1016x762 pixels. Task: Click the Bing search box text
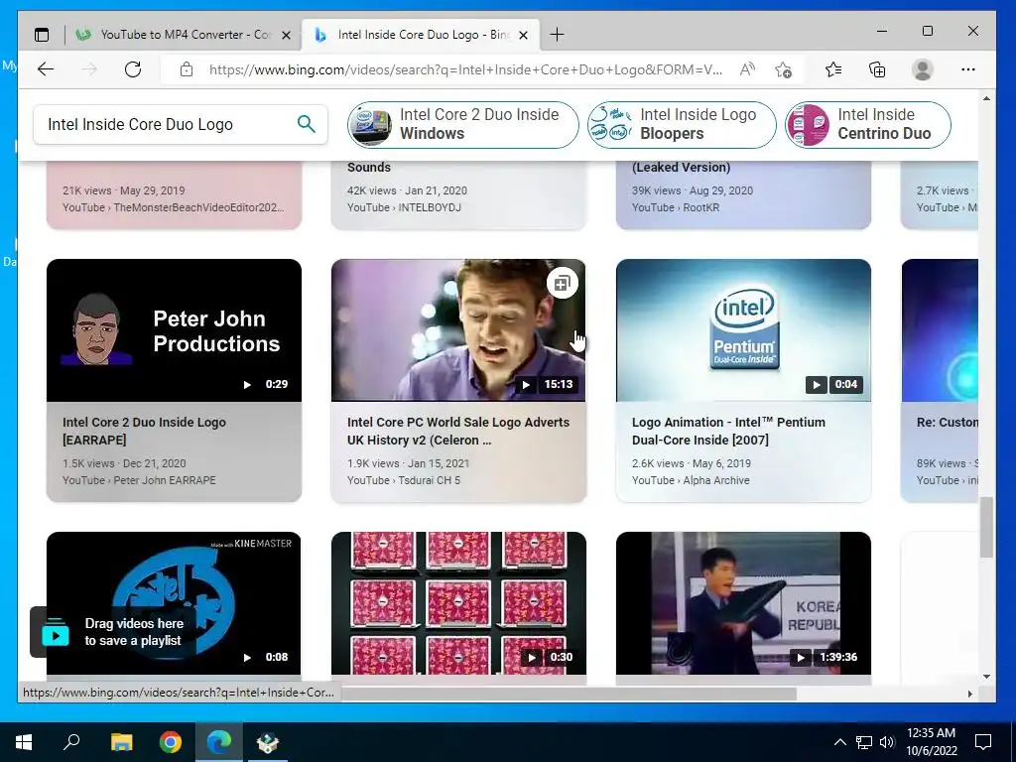click(140, 124)
